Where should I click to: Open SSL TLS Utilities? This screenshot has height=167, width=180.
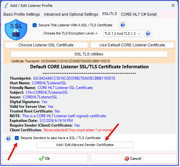(x=89, y=54)
